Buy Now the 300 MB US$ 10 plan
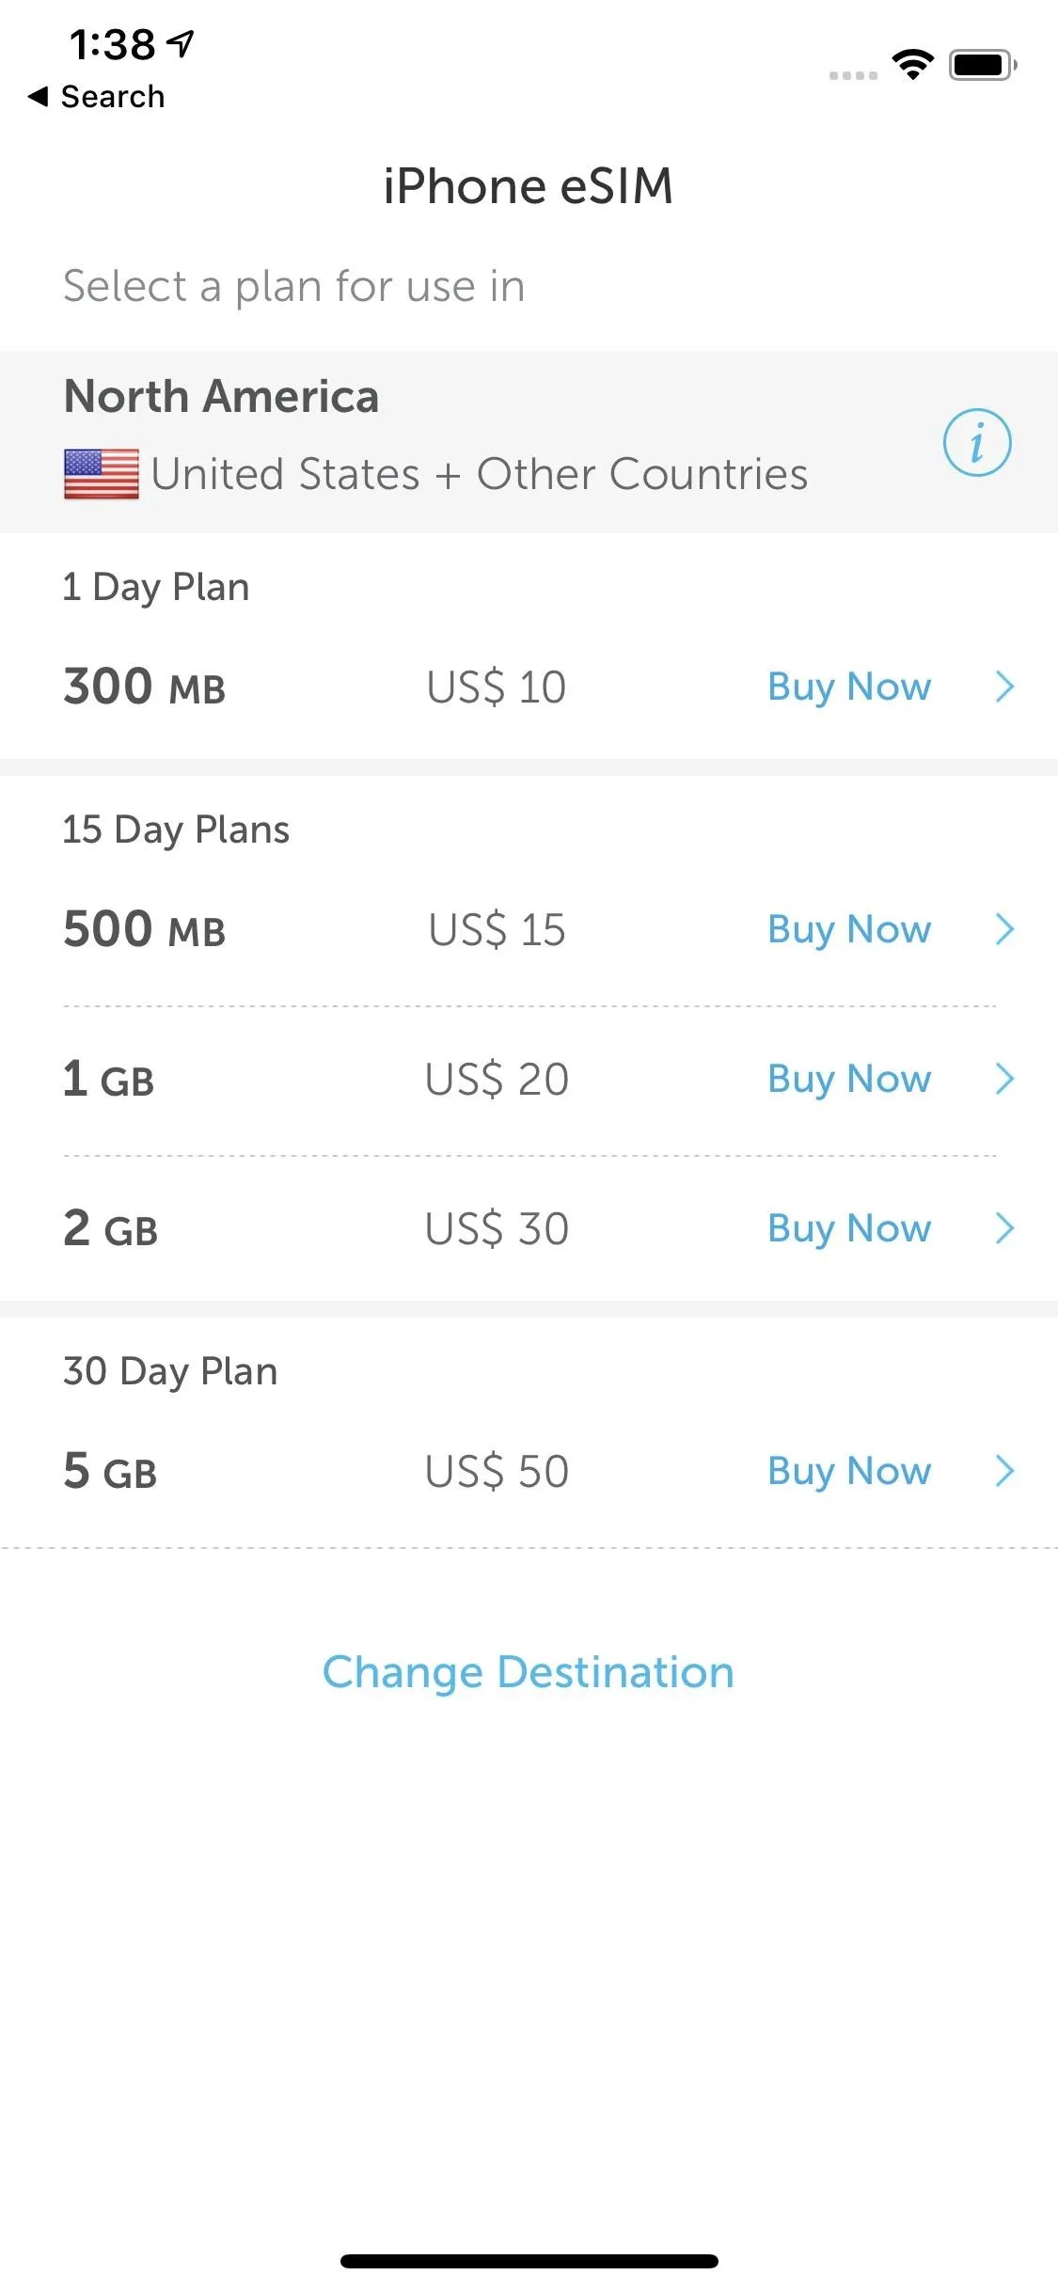Viewport: 1058px width, 2291px height. point(849,687)
